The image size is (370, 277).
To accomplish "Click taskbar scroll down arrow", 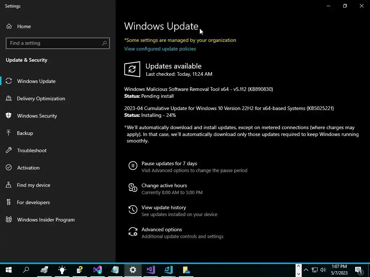I will point(298,274).
